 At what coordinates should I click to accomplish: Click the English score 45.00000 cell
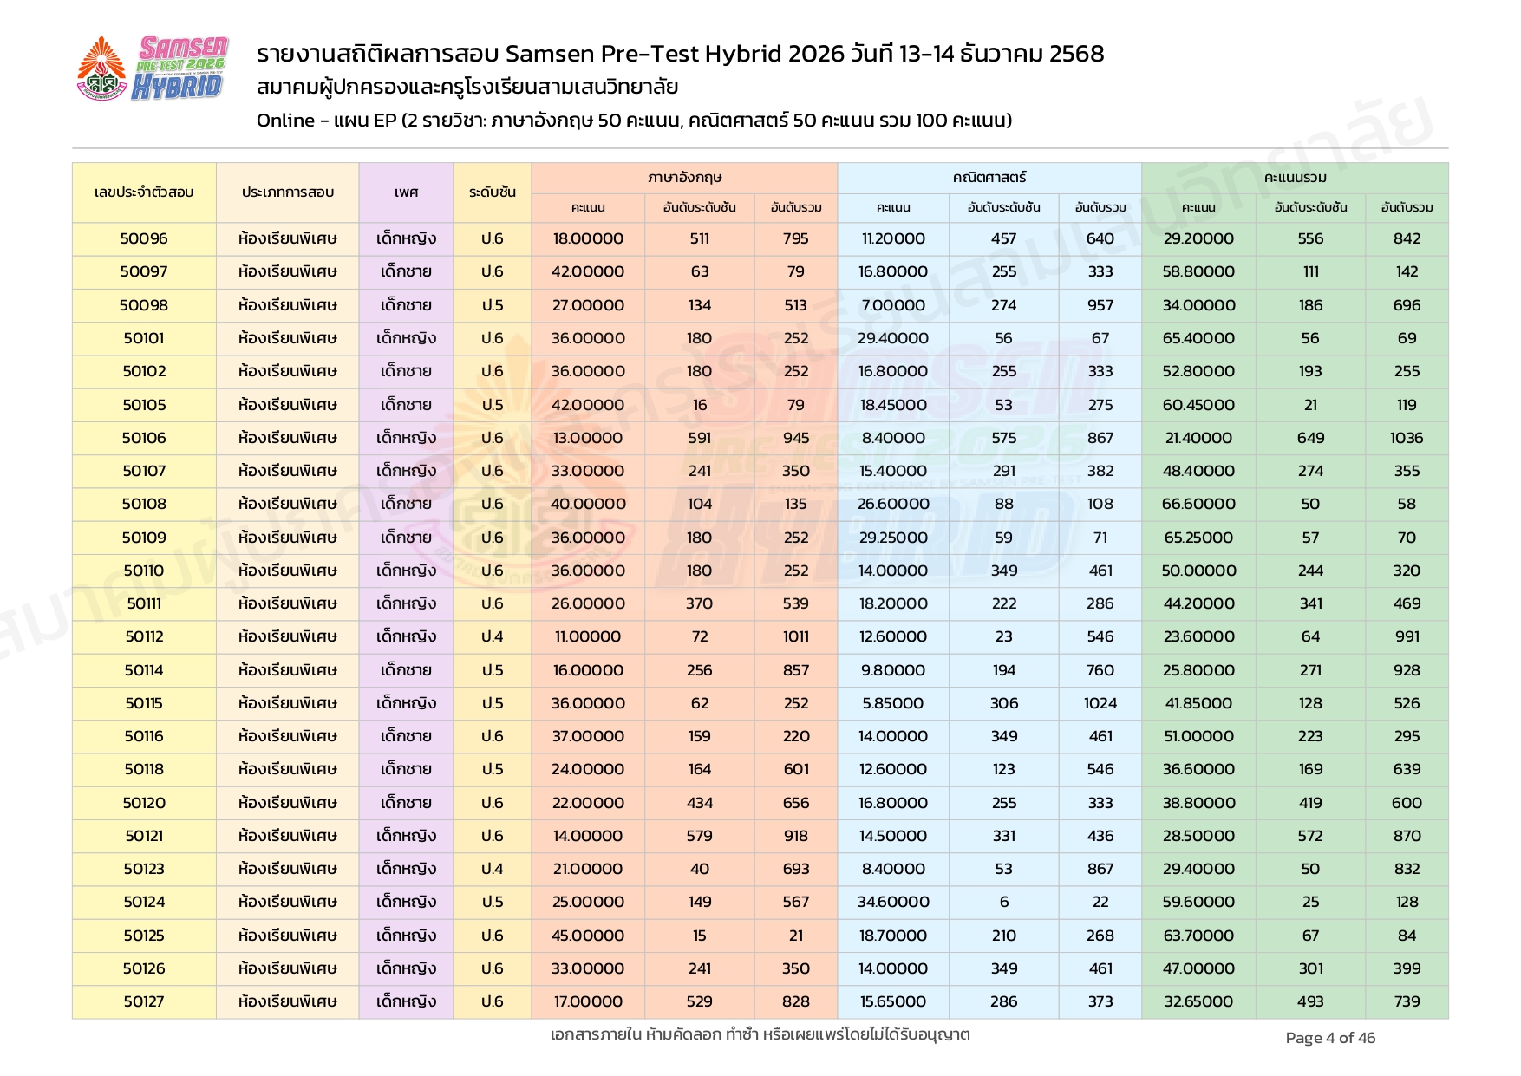pyautogui.click(x=588, y=936)
